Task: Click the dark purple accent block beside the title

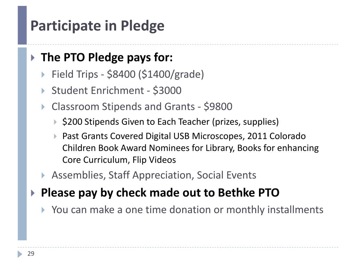Action: coord(22,25)
